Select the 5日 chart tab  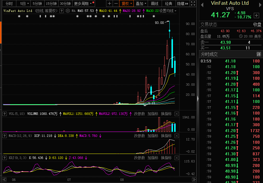(x=23, y=4)
